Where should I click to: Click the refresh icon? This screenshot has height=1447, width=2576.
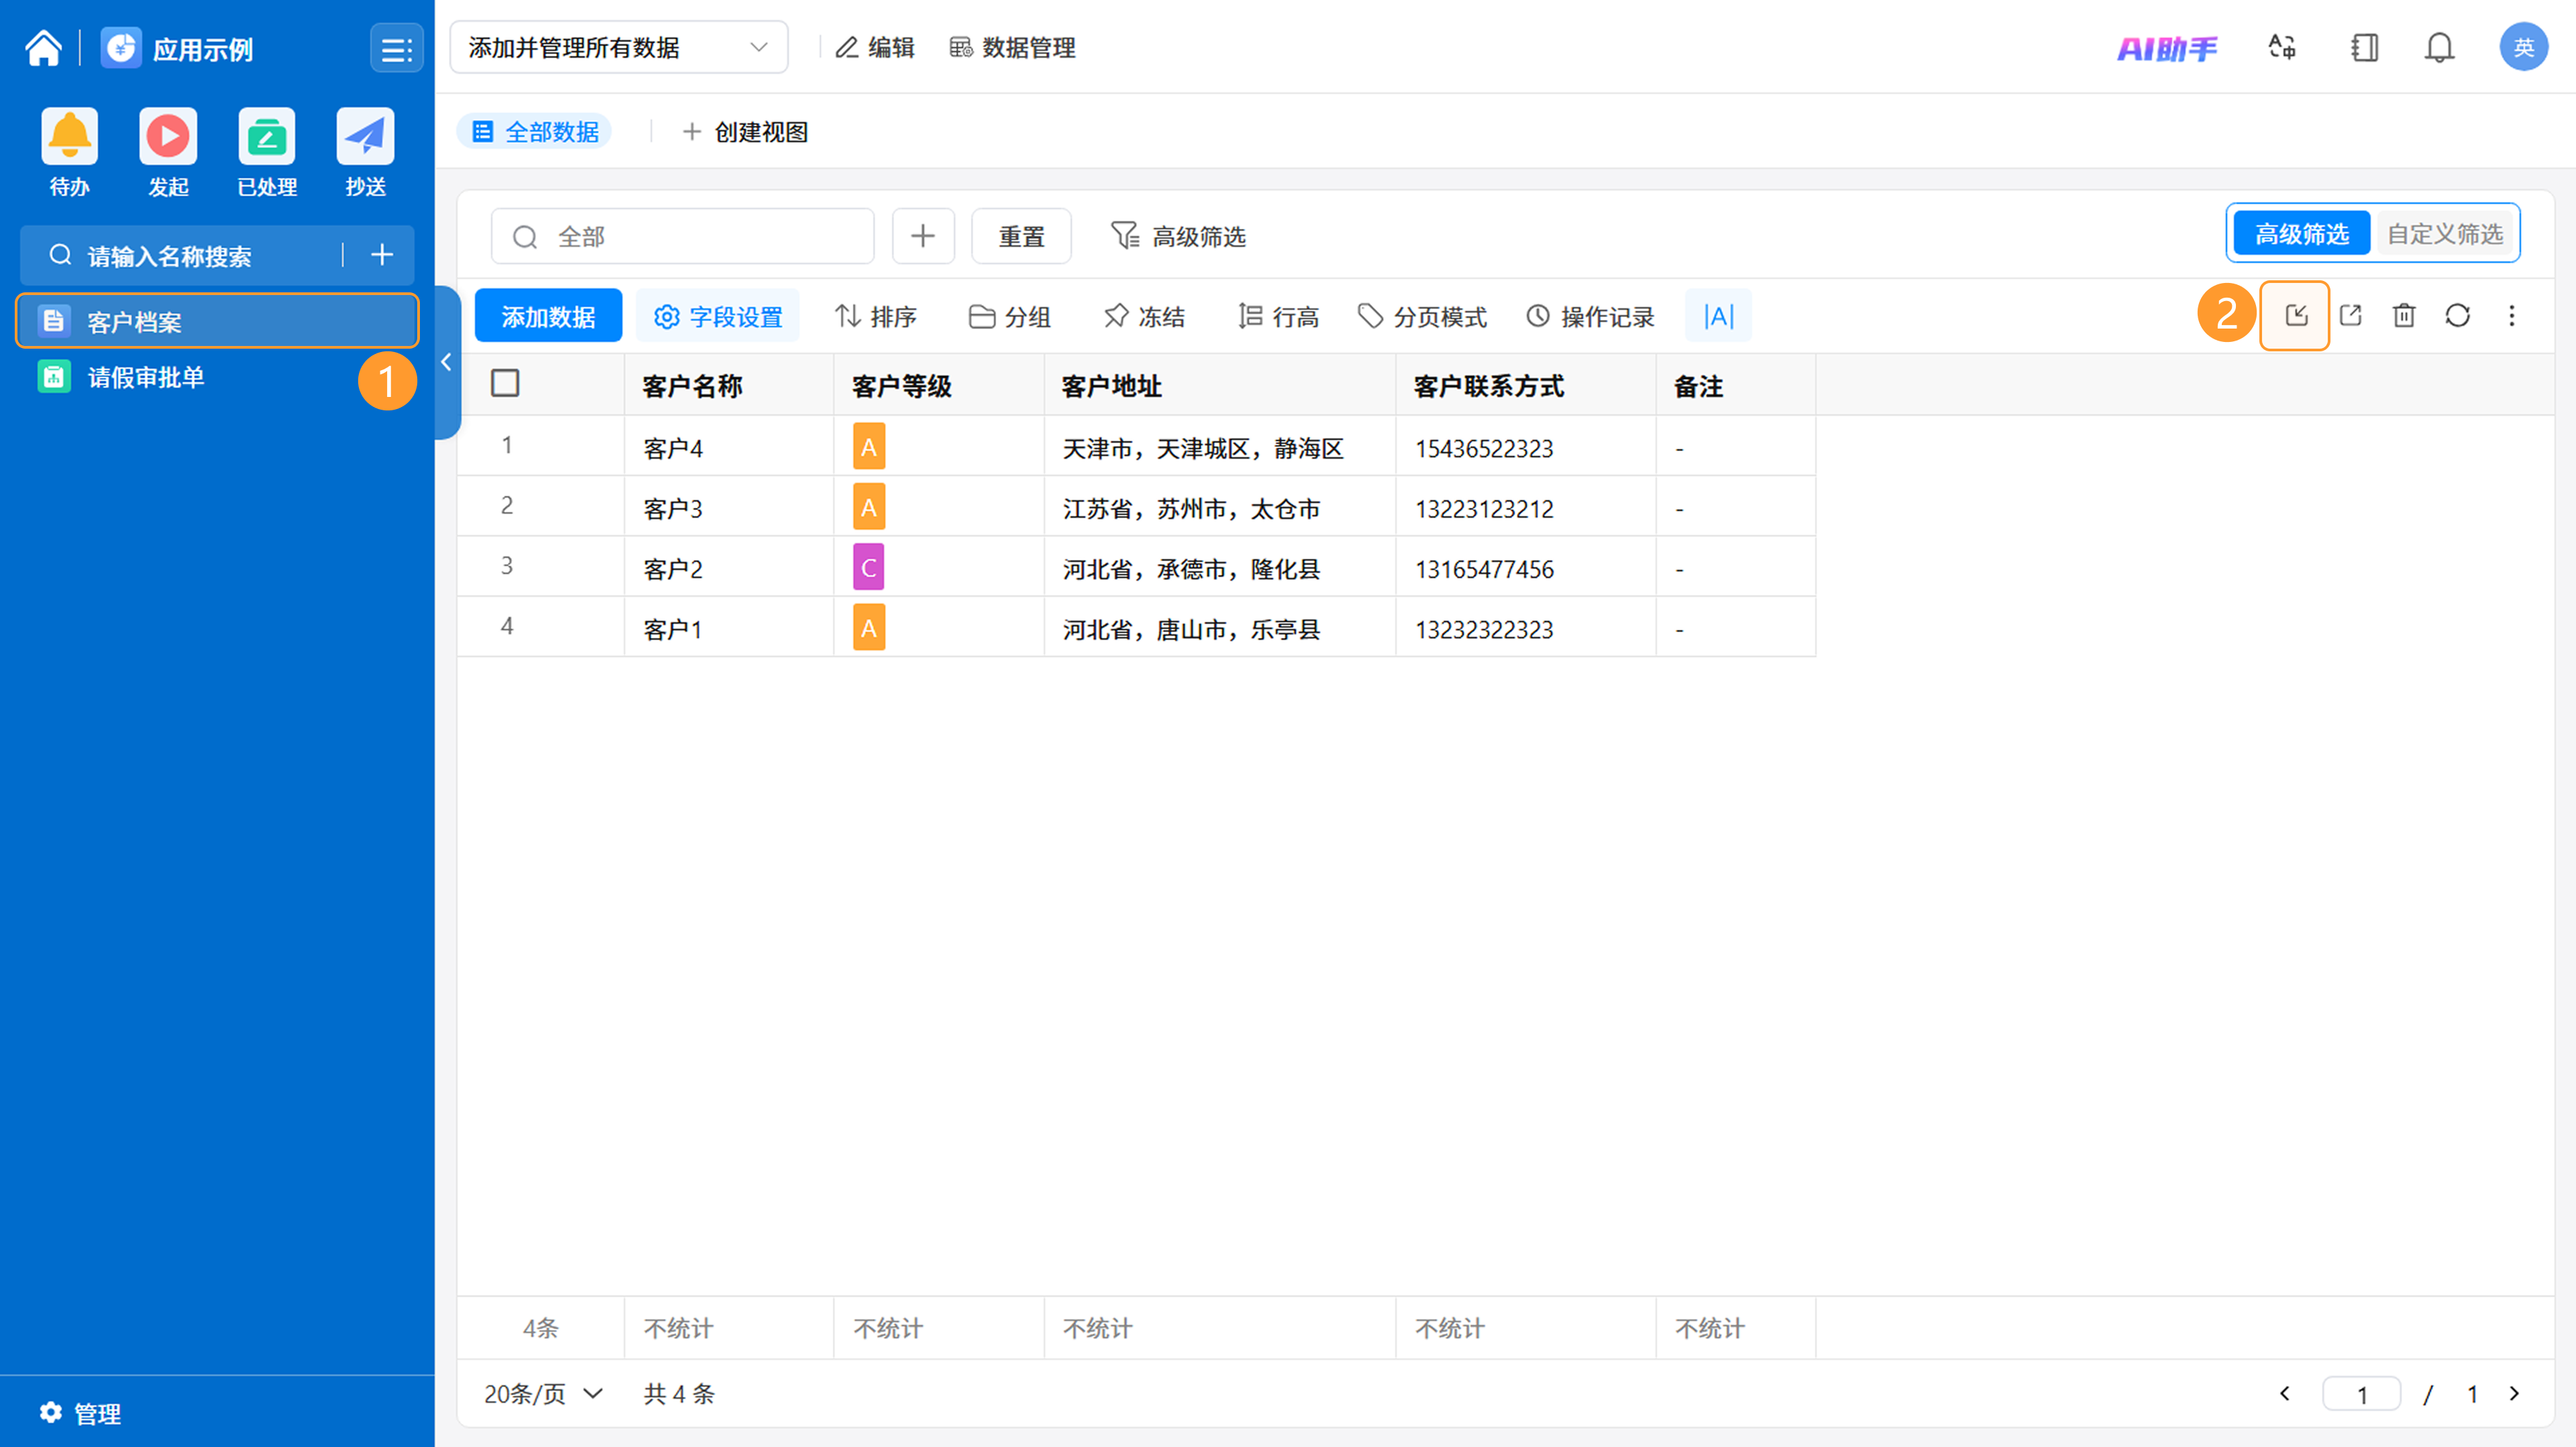(2458, 316)
